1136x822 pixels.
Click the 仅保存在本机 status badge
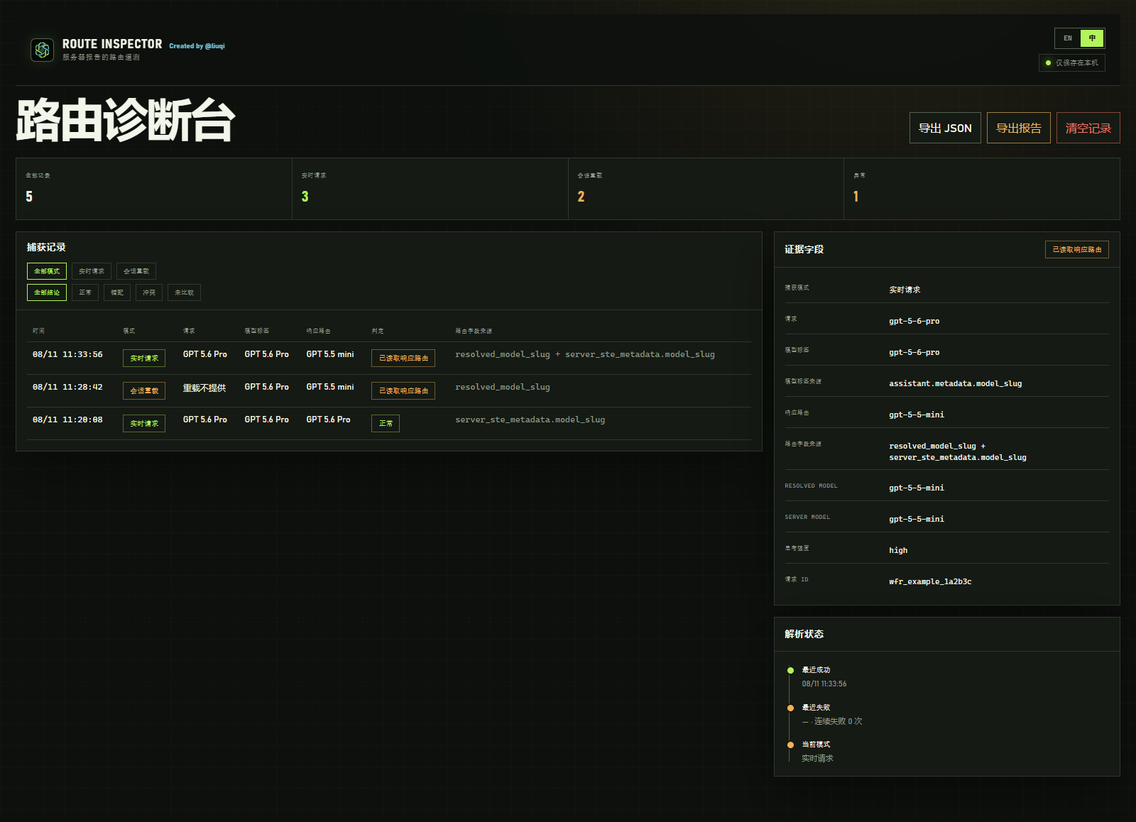1071,63
